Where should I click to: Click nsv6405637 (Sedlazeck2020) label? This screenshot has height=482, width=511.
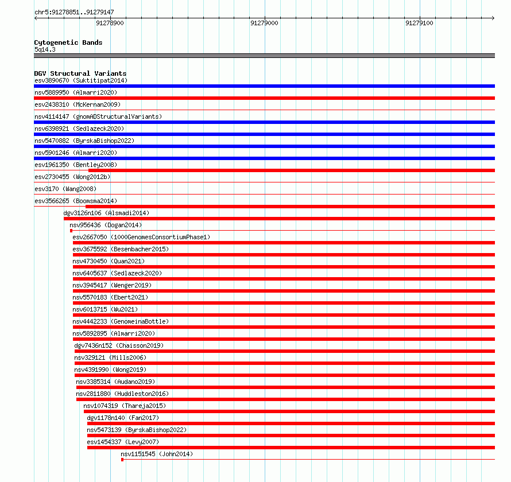point(117,273)
